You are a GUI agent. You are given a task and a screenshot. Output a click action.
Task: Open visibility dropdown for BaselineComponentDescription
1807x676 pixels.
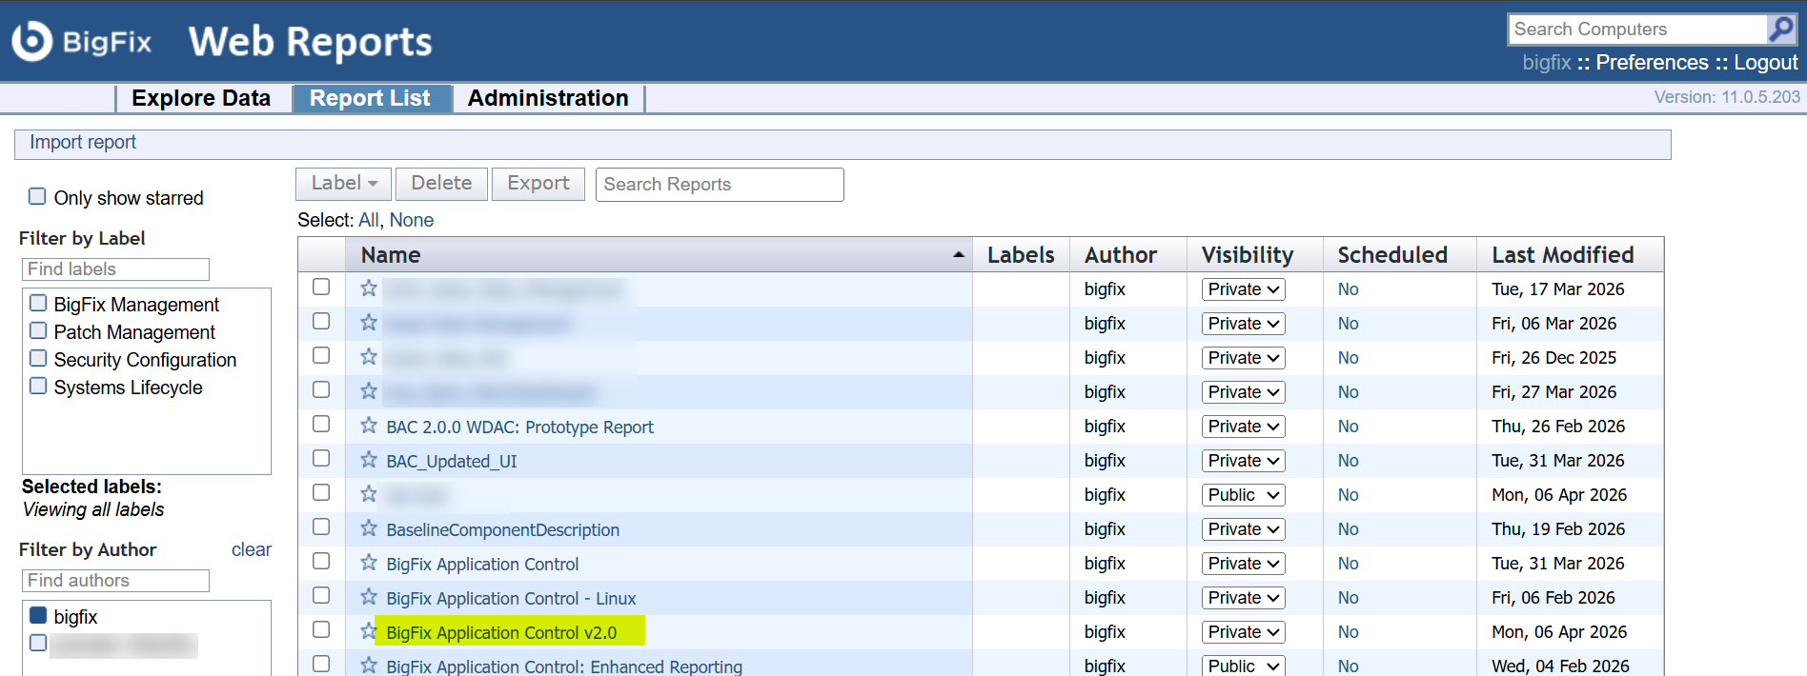1243,529
